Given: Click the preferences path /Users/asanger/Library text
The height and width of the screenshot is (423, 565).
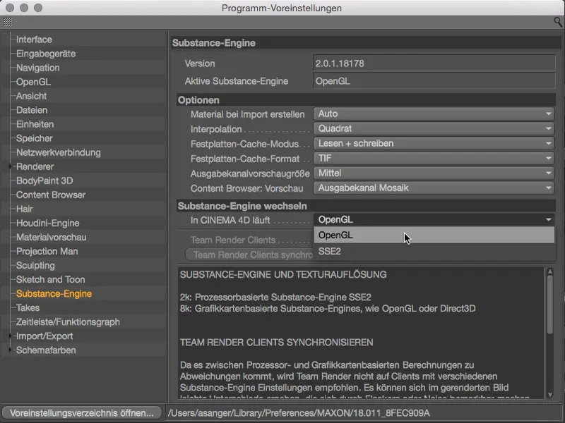Looking at the screenshot, I should click(299, 413).
